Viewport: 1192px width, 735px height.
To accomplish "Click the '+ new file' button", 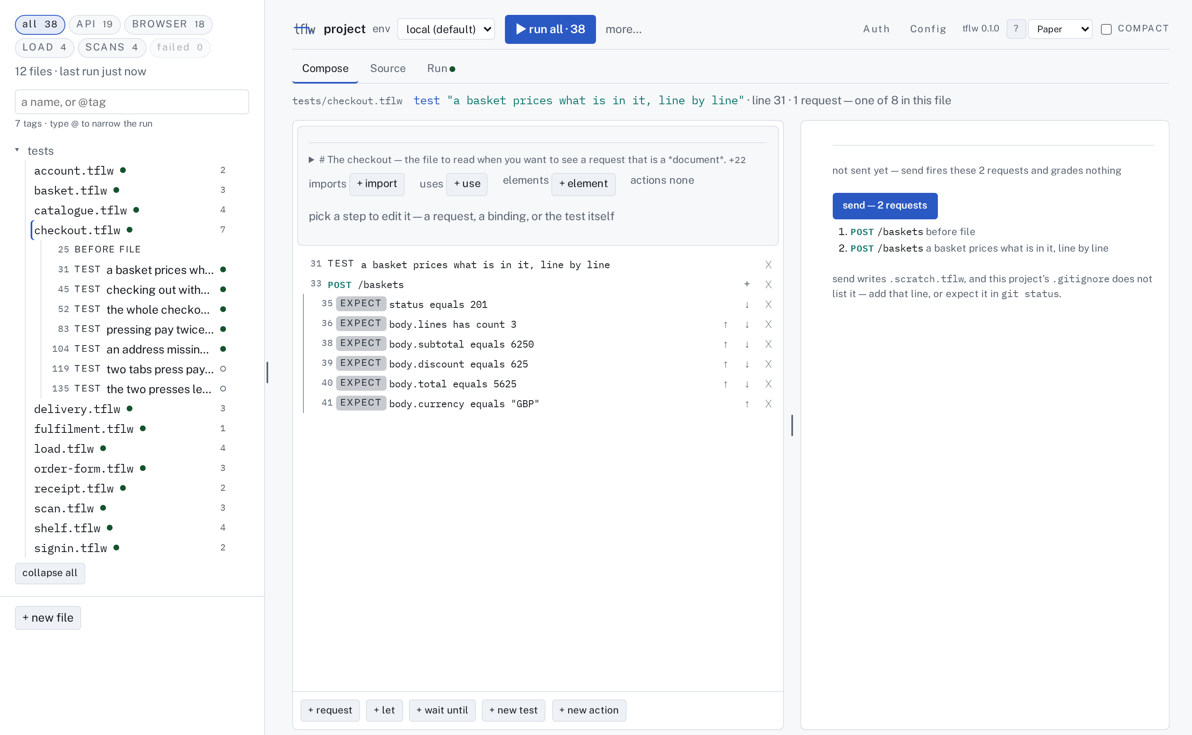I will click(48, 618).
